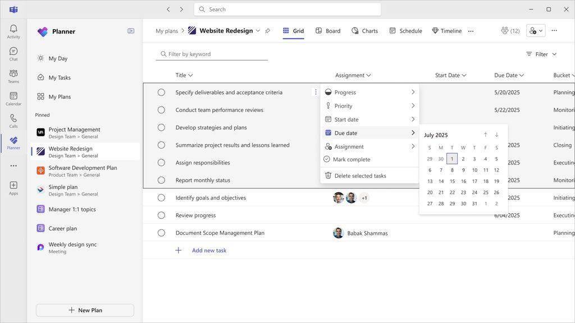Mark Conduct team performance reviews complete
This screenshot has height=323, width=575.
[161, 110]
